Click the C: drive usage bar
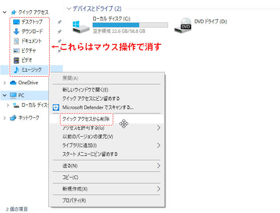Viewport: 280px width, 213px height. (130, 25)
